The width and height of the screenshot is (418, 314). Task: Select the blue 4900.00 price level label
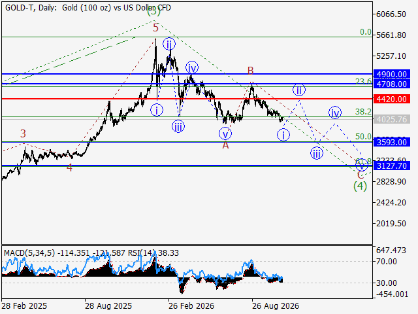[392, 74]
